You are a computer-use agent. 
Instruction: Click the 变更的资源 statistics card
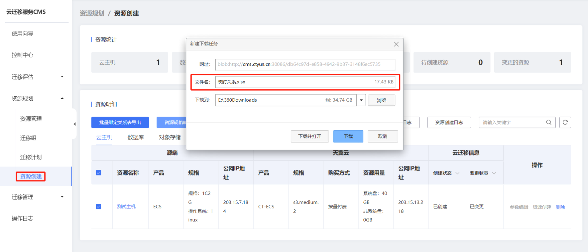click(532, 62)
